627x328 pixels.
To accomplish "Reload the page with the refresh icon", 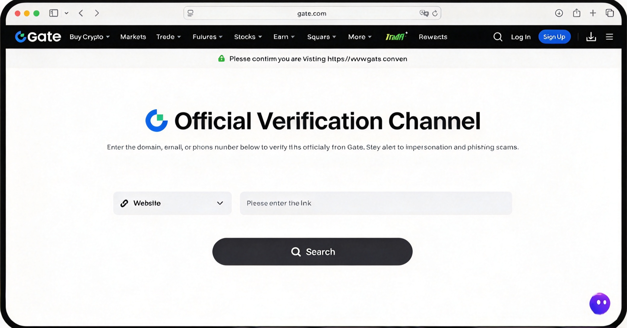I will point(435,13).
